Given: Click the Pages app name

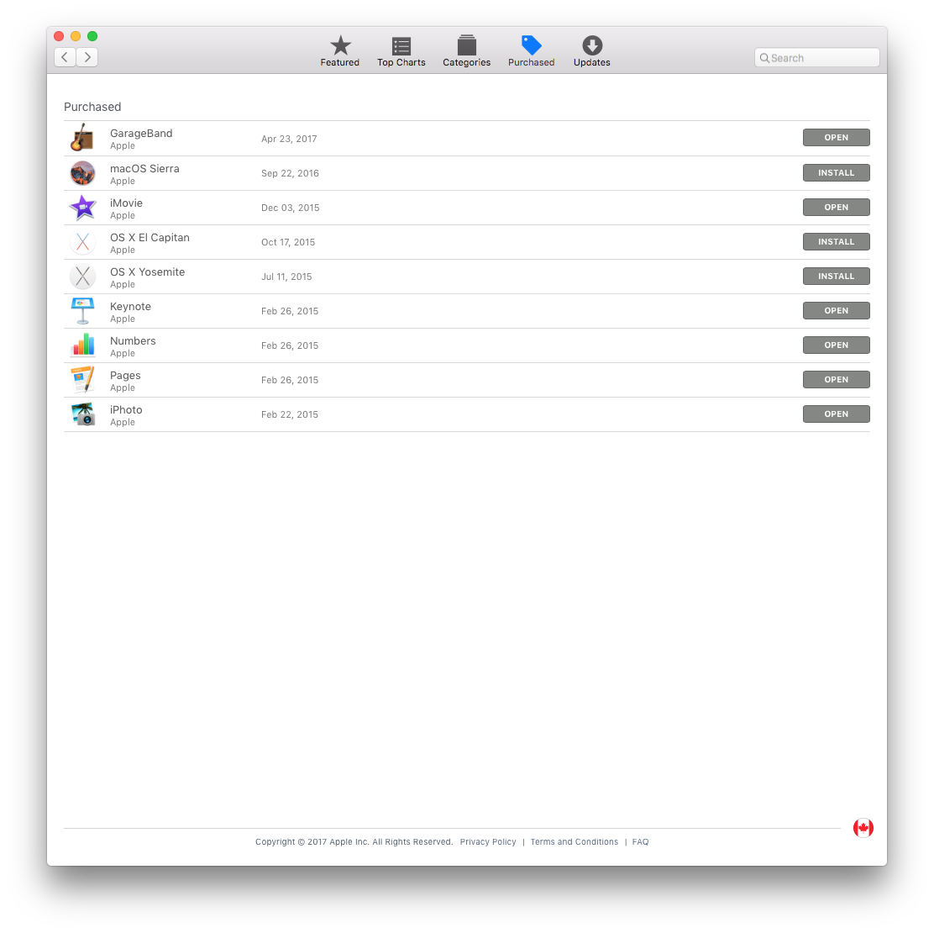Looking at the screenshot, I should 125,376.
